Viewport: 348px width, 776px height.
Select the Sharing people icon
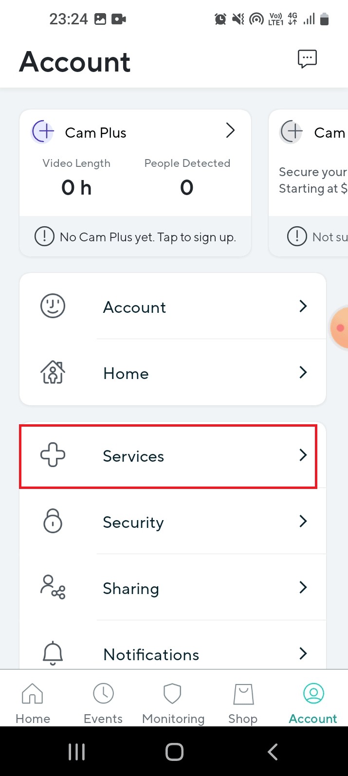[x=53, y=587]
